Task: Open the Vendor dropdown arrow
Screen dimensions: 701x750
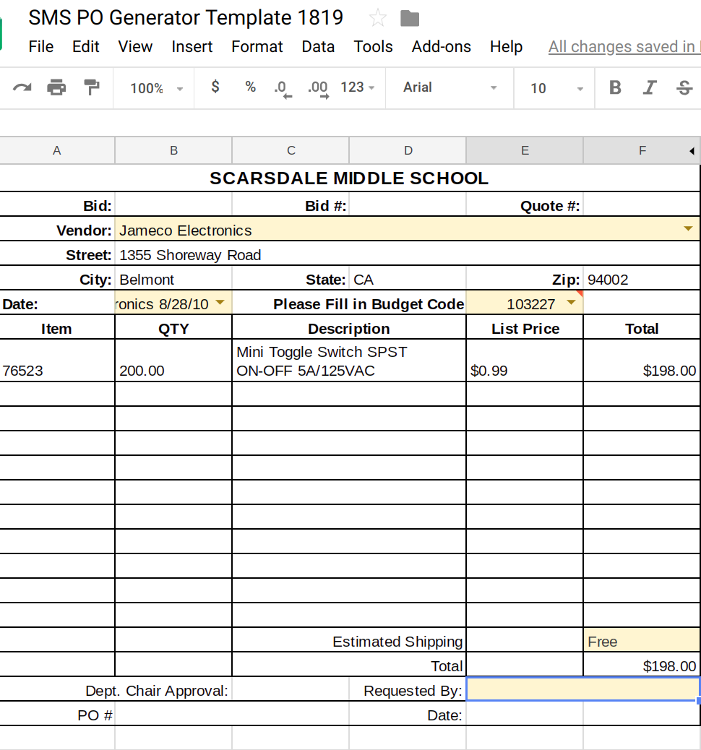Action: (x=688, y=228)
